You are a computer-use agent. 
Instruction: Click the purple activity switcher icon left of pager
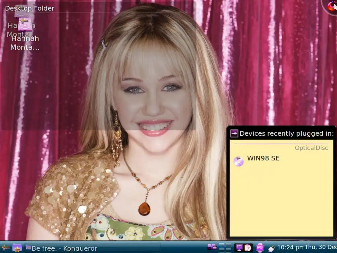click(x=212, y=248)
